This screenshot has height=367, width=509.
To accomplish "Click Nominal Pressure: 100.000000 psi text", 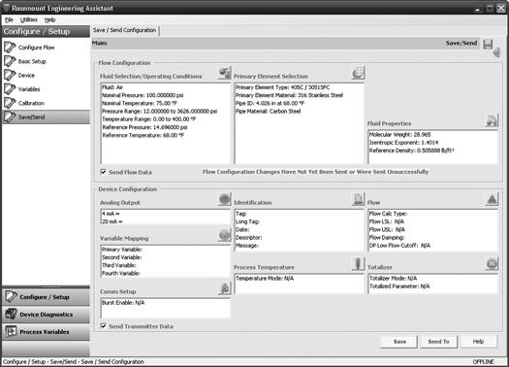I will (143, 95).
